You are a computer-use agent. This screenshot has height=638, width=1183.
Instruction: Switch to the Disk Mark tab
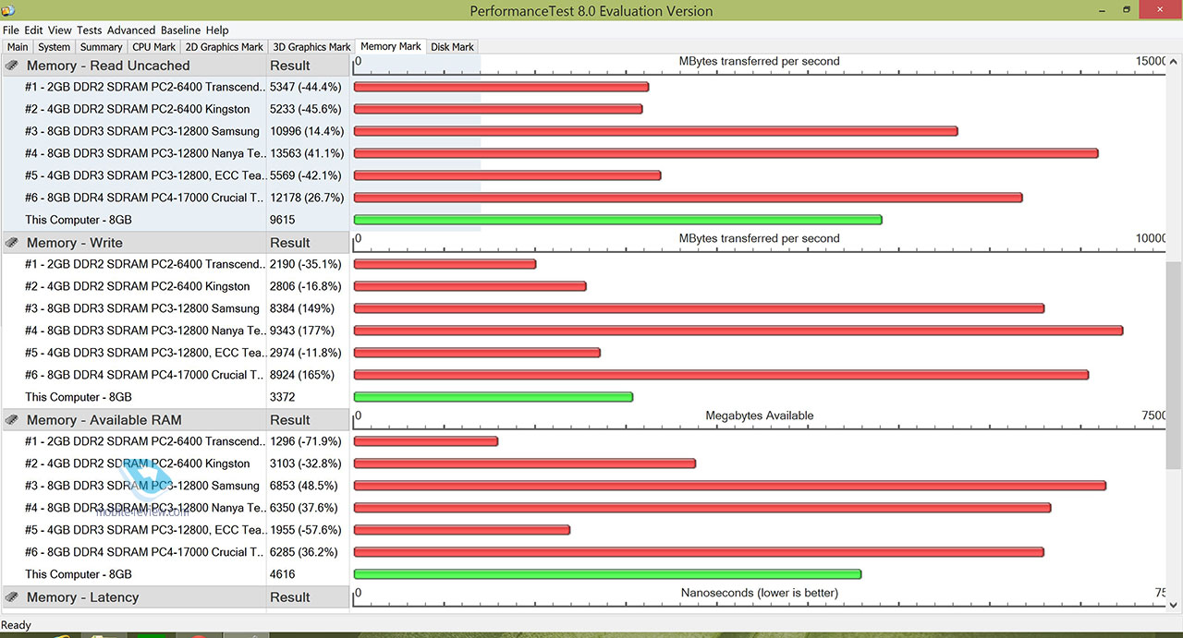click(453, 47)
